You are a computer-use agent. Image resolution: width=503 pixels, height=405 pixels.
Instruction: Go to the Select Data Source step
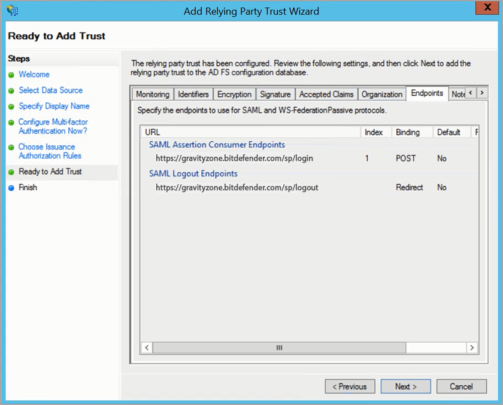[x=50, y=90]
